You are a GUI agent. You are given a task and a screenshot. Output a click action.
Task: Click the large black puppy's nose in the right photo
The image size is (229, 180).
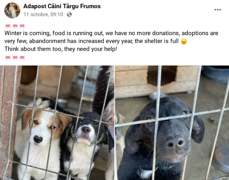[x=175, y=144]
